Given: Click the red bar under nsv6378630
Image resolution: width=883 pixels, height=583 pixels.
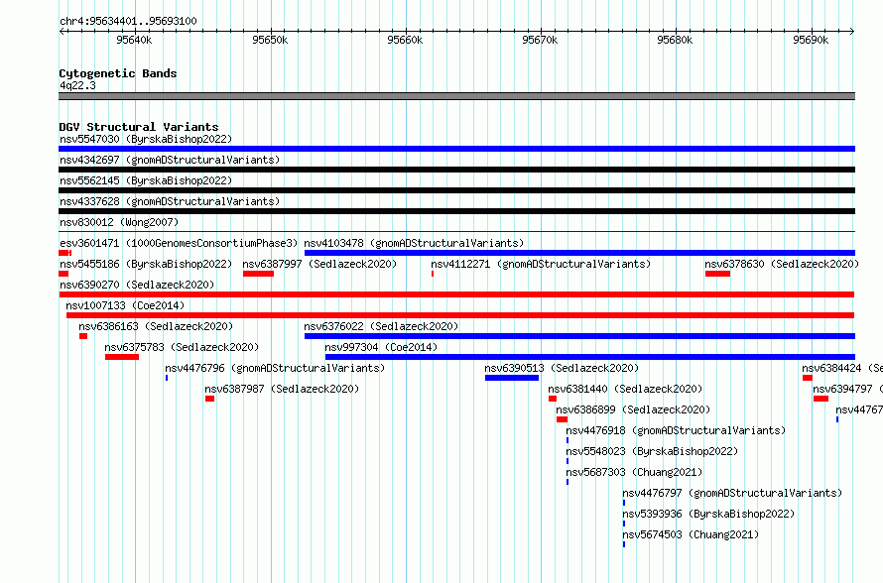Looking at the screenshot, I should click(717, 274).
